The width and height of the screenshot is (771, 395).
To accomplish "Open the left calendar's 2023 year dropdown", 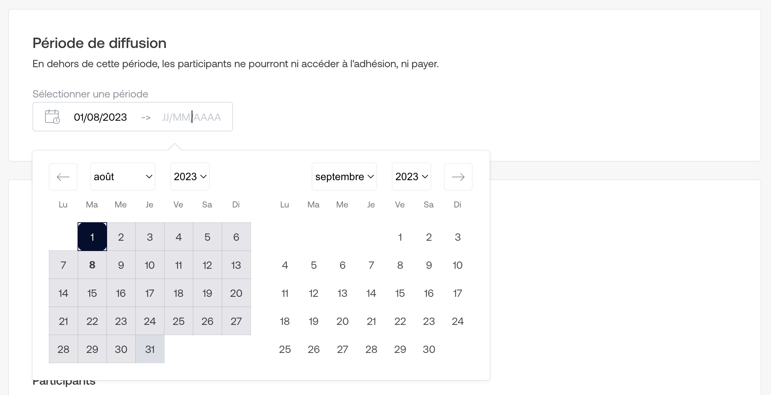I will coord(190,176).
